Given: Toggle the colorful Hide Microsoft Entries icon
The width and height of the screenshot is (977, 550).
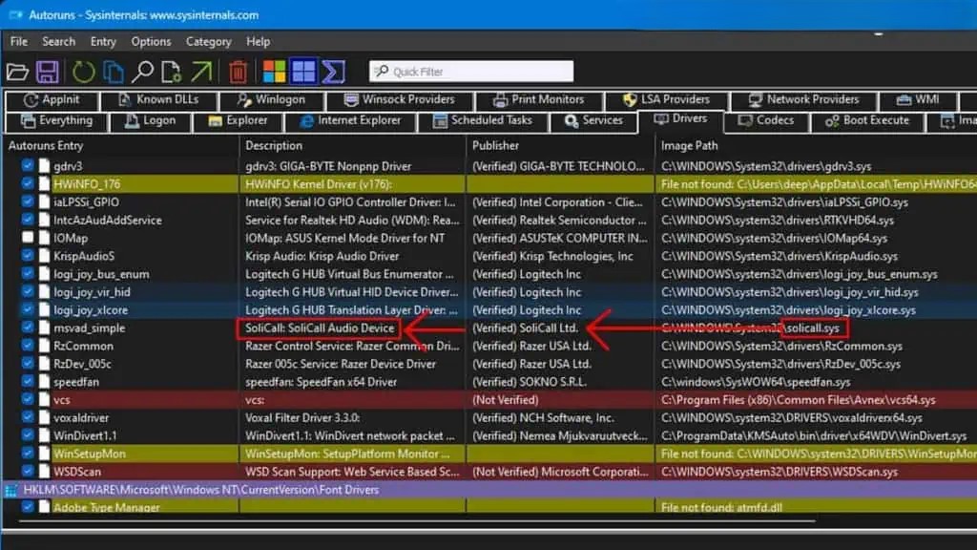Looking at the screenshot, I should pos(274,72).
